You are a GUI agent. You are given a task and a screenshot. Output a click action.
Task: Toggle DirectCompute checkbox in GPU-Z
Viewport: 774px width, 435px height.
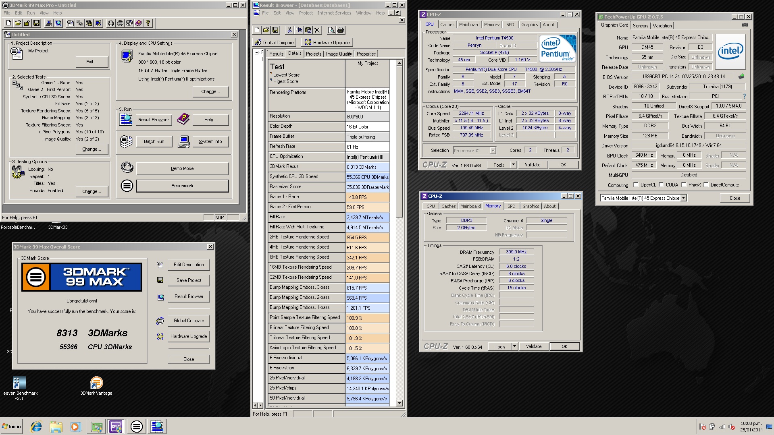[706, 185]
